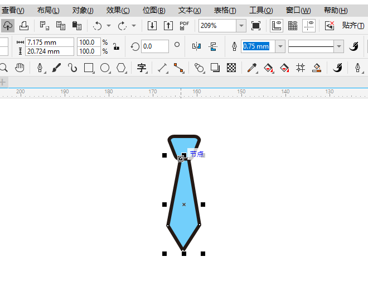Open the line style dropdown arrow
Image resolution: width=368 pixels, height=285 pixels.
339,46
